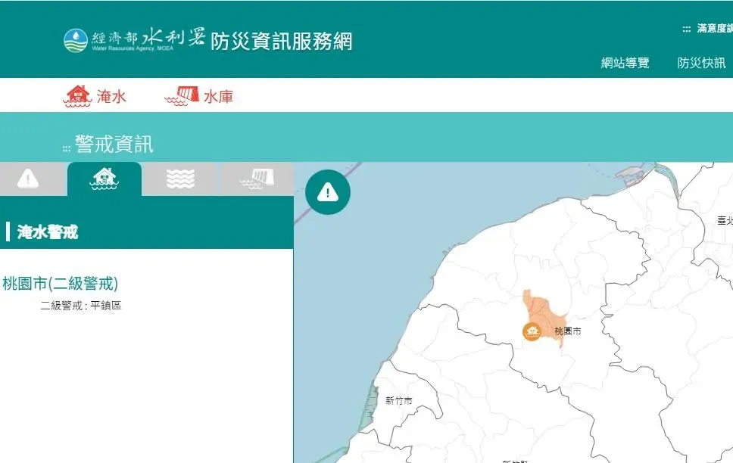Select 桃園市(二級警戒) alert entry
The width and height of the screenshot is (733, 463).
click(x=61, y=284)
